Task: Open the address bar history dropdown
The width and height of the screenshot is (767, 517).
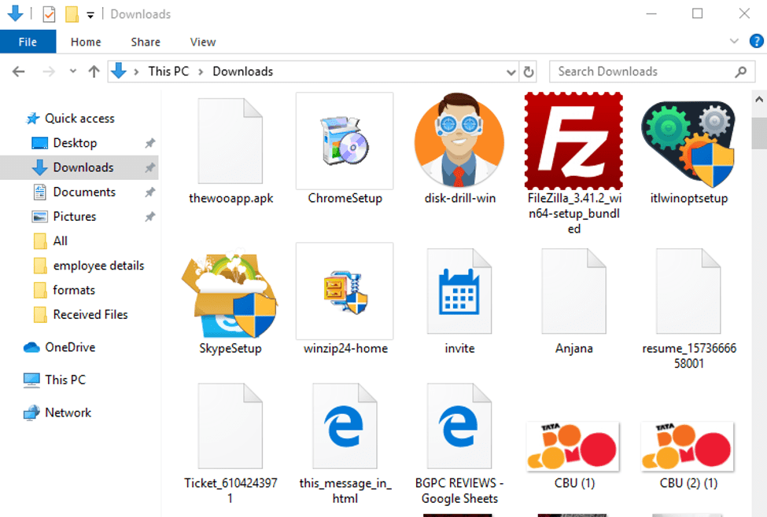Action: point(511,71)
